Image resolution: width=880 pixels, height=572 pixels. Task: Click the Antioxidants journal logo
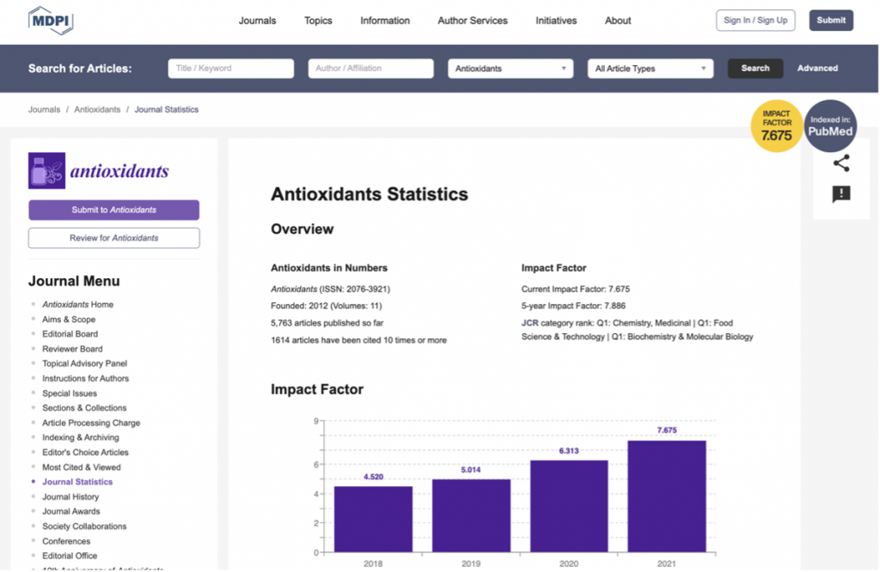point(99,170)
